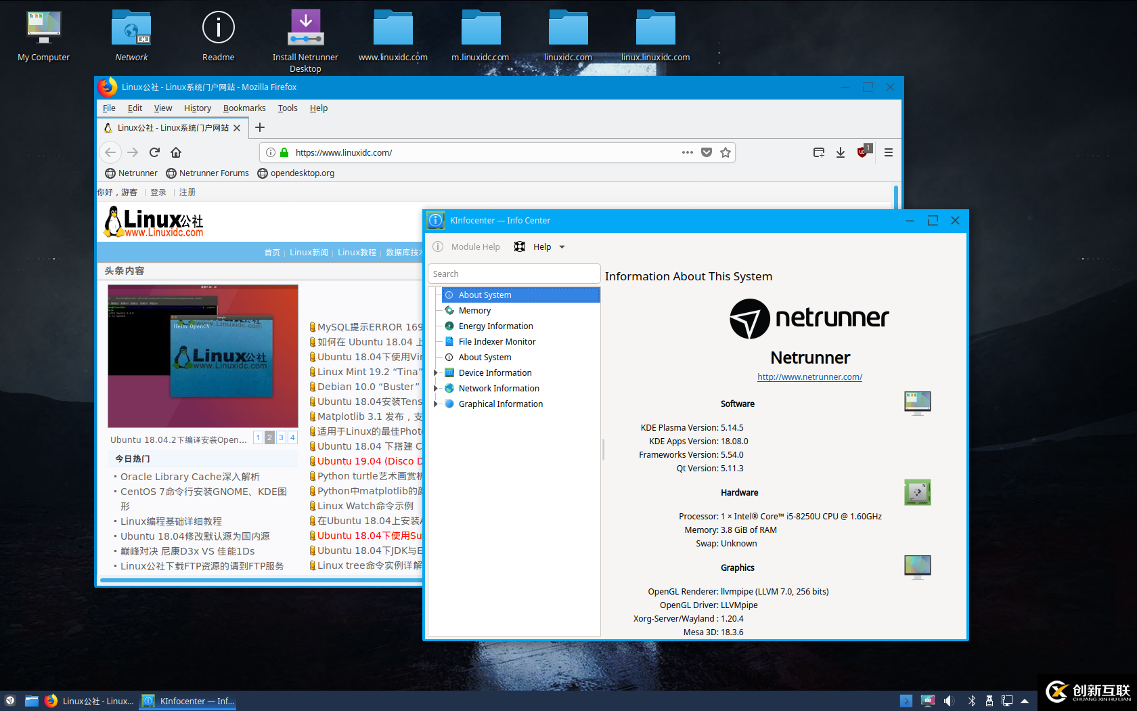
Task: Bookmark this page with the star icon
Action: (x=726, y=152)
